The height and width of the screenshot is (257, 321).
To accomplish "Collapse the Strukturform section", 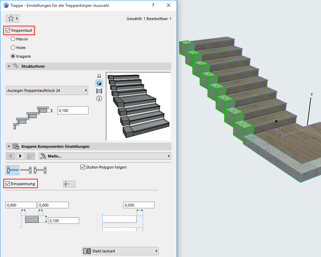I will pos(8,66).
